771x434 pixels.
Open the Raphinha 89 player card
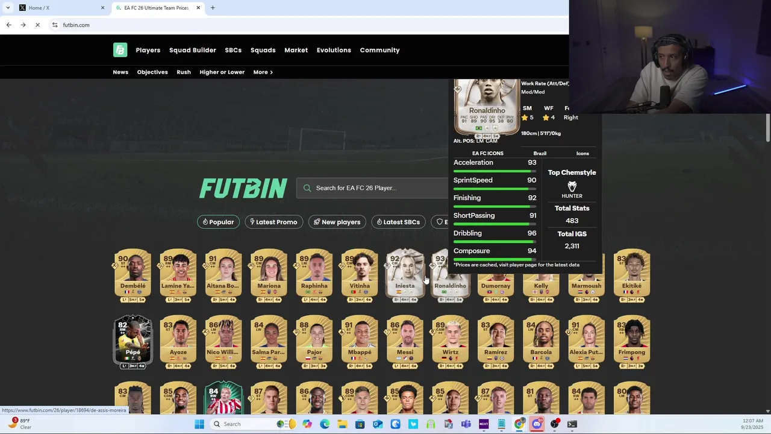(x=314, y=275)
